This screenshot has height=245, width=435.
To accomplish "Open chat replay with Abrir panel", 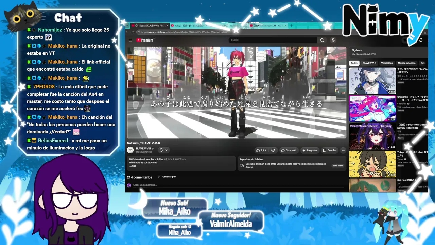I will [x=338, y=166].
